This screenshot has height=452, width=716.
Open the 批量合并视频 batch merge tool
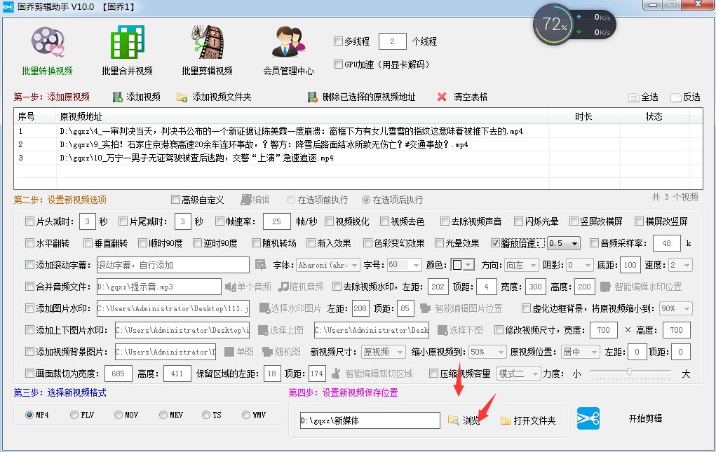pos(126,49)
